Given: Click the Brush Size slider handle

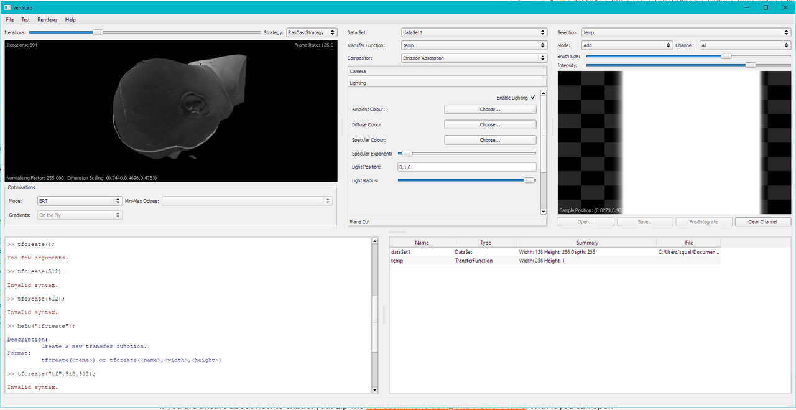Looking at the screenshot, I should pos(726,56).
